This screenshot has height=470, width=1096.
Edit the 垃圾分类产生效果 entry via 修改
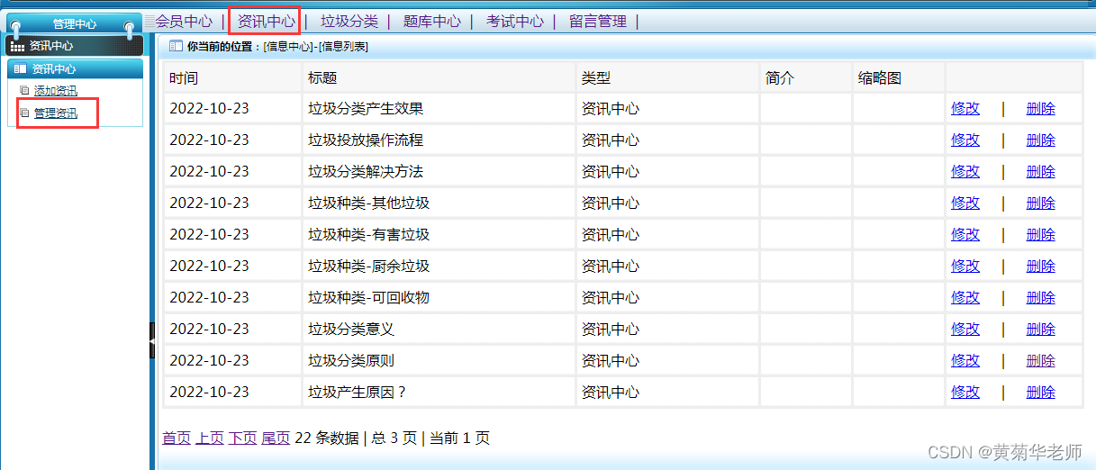click(965, 108)
